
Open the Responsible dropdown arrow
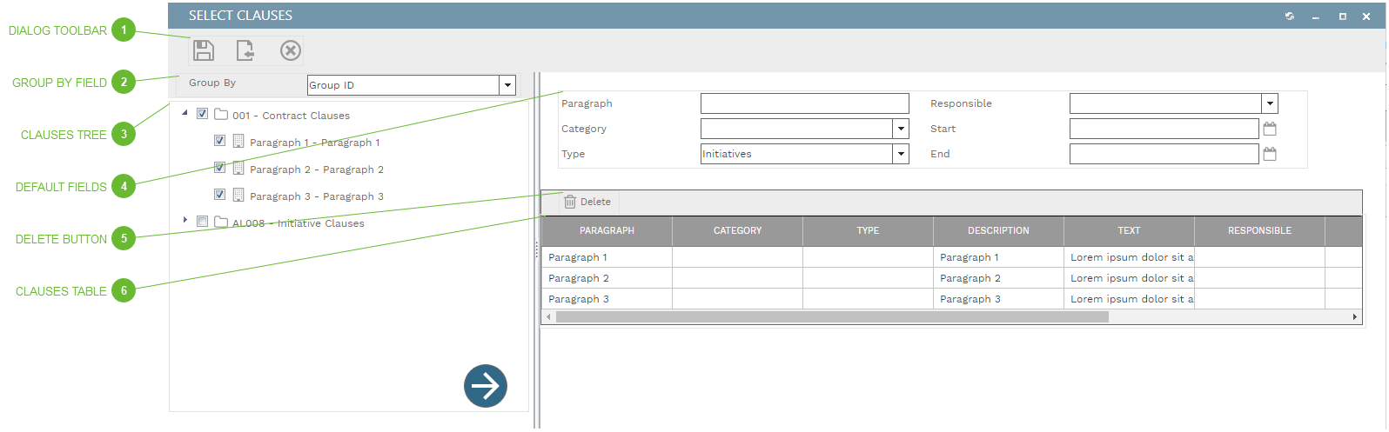click(x=1270, y=103)
